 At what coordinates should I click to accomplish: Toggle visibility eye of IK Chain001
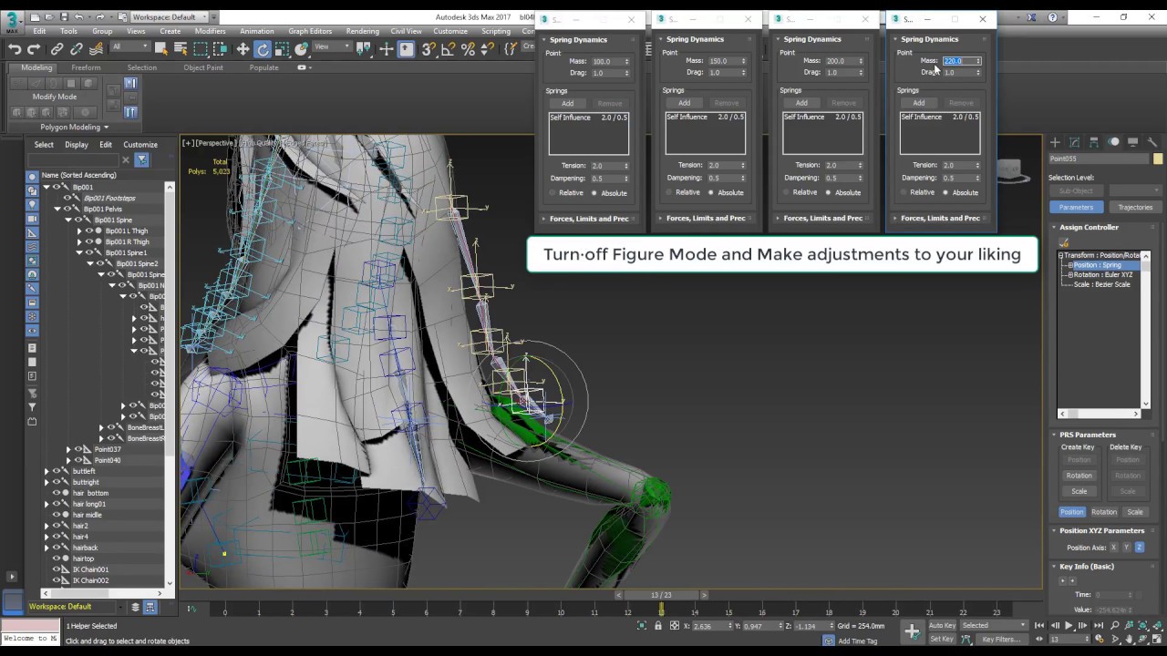point(57,569)
